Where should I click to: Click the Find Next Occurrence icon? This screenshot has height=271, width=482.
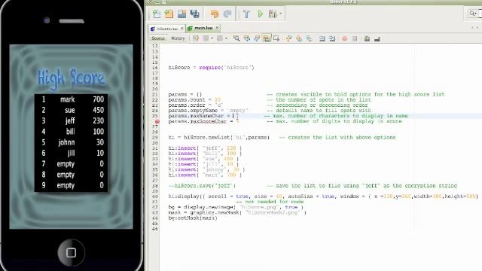click(257, 38)
